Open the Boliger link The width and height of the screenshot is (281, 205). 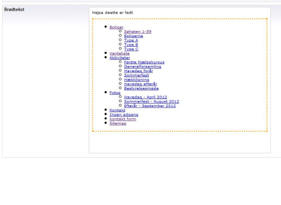point(116,27)
